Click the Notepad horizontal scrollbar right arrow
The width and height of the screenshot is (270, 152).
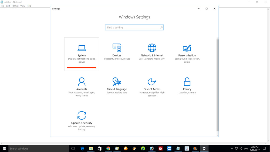[x=265, y=143]
